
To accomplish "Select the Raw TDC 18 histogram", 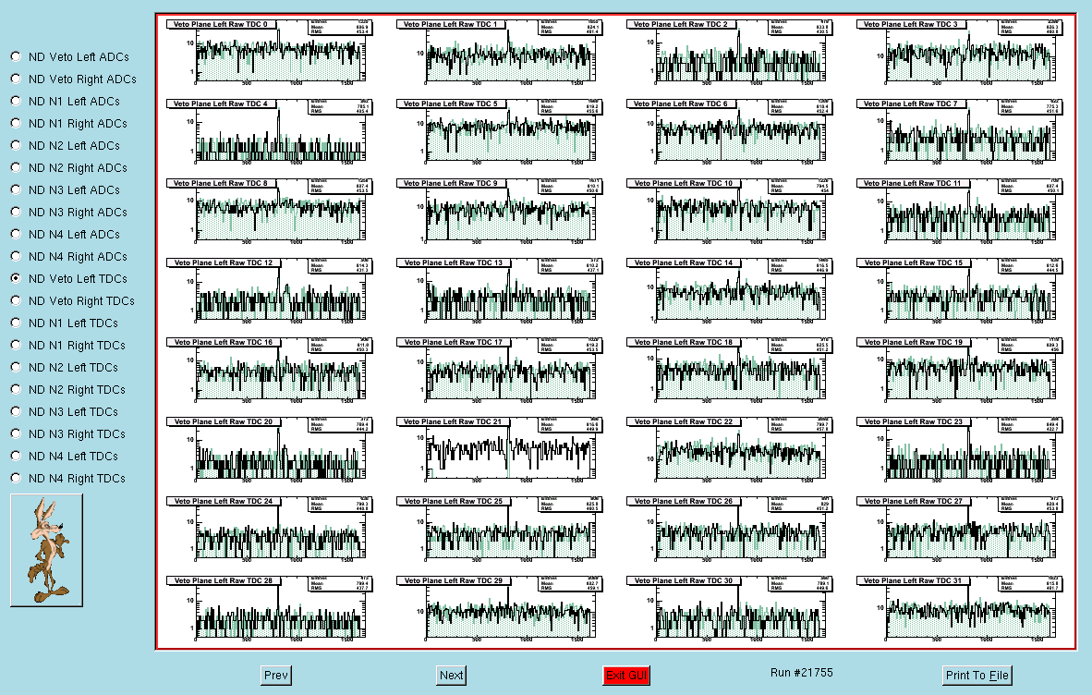I will [x=730, y=372].
